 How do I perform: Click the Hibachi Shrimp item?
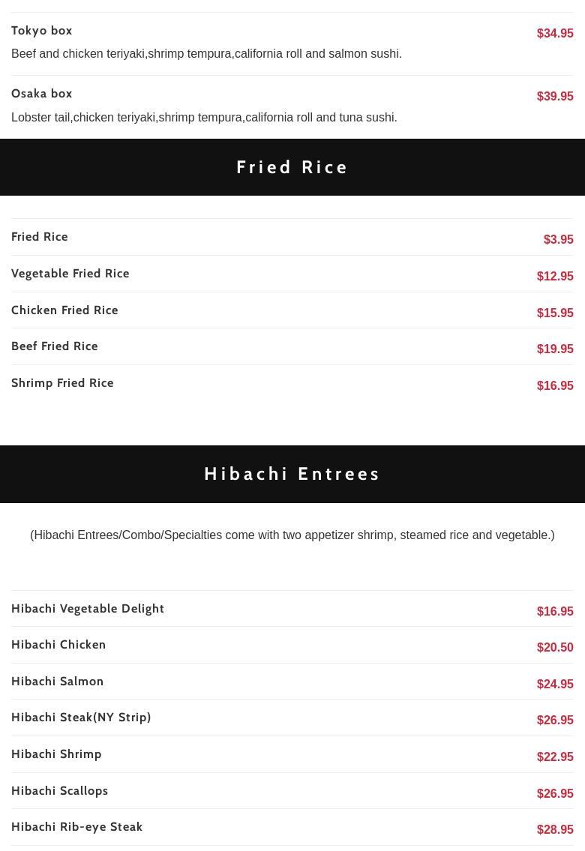57,754
